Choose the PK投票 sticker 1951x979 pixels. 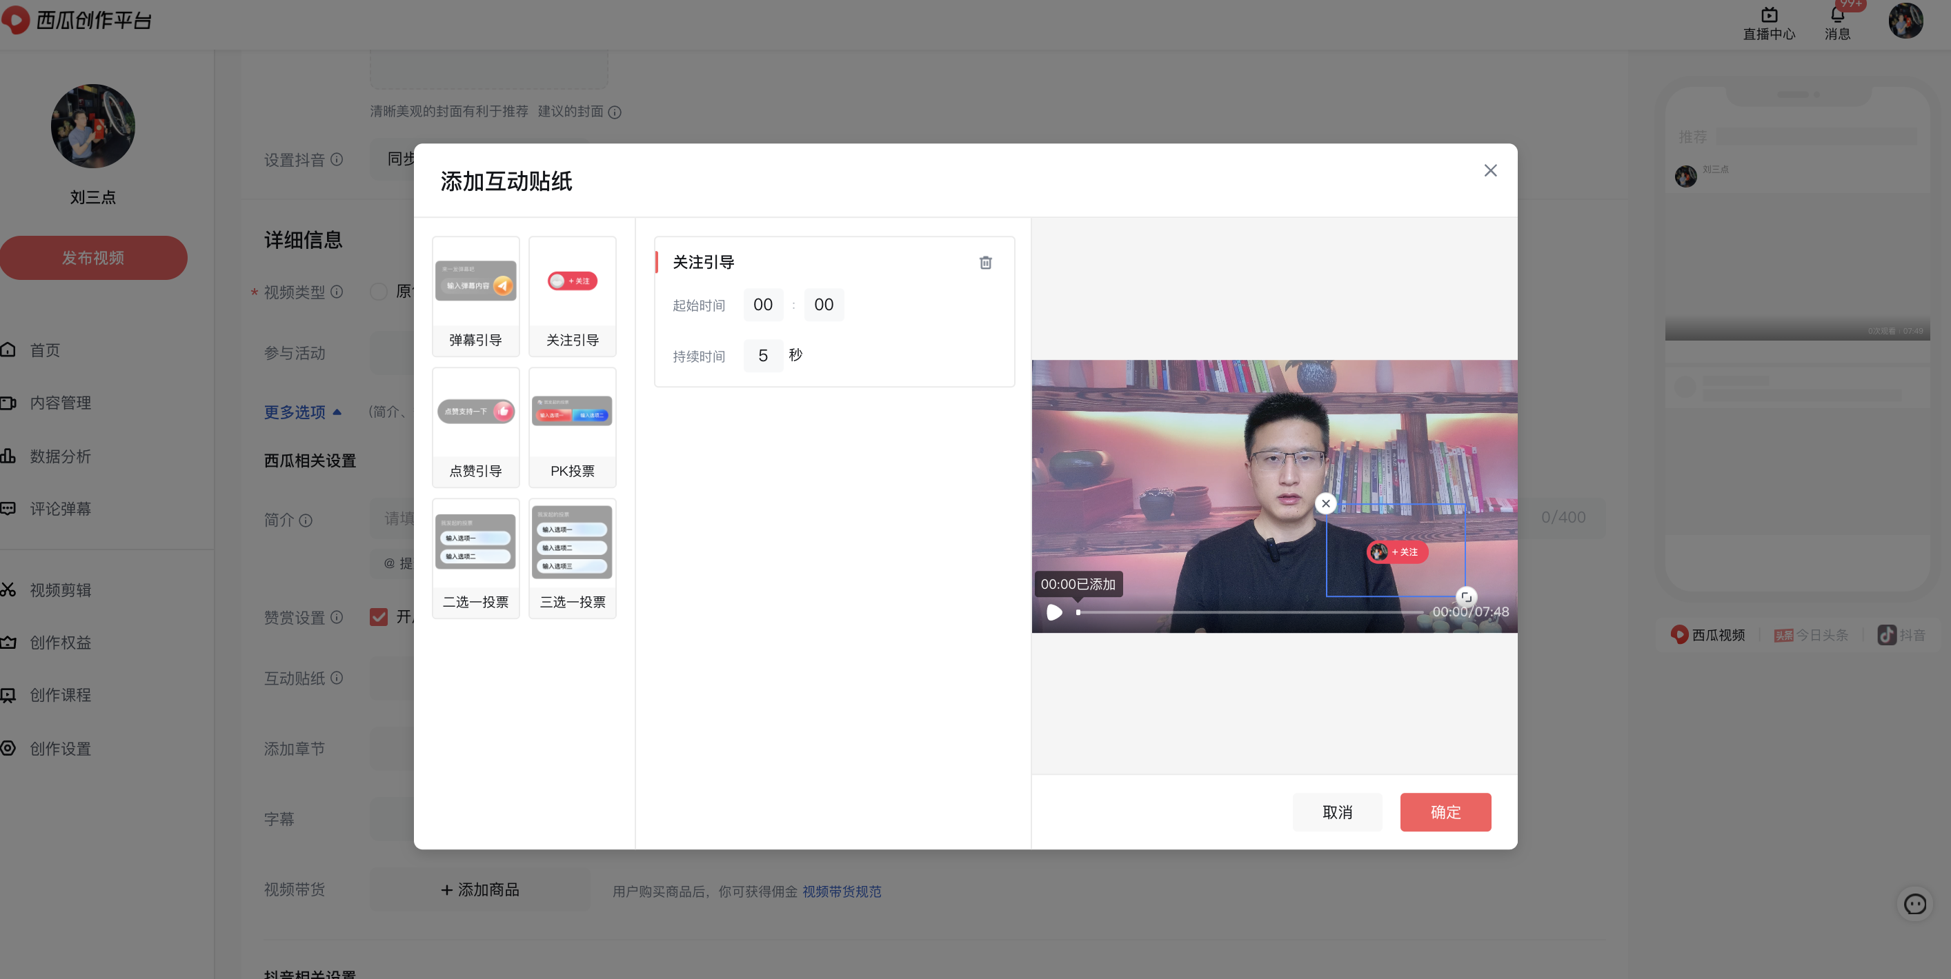[573, 427]
